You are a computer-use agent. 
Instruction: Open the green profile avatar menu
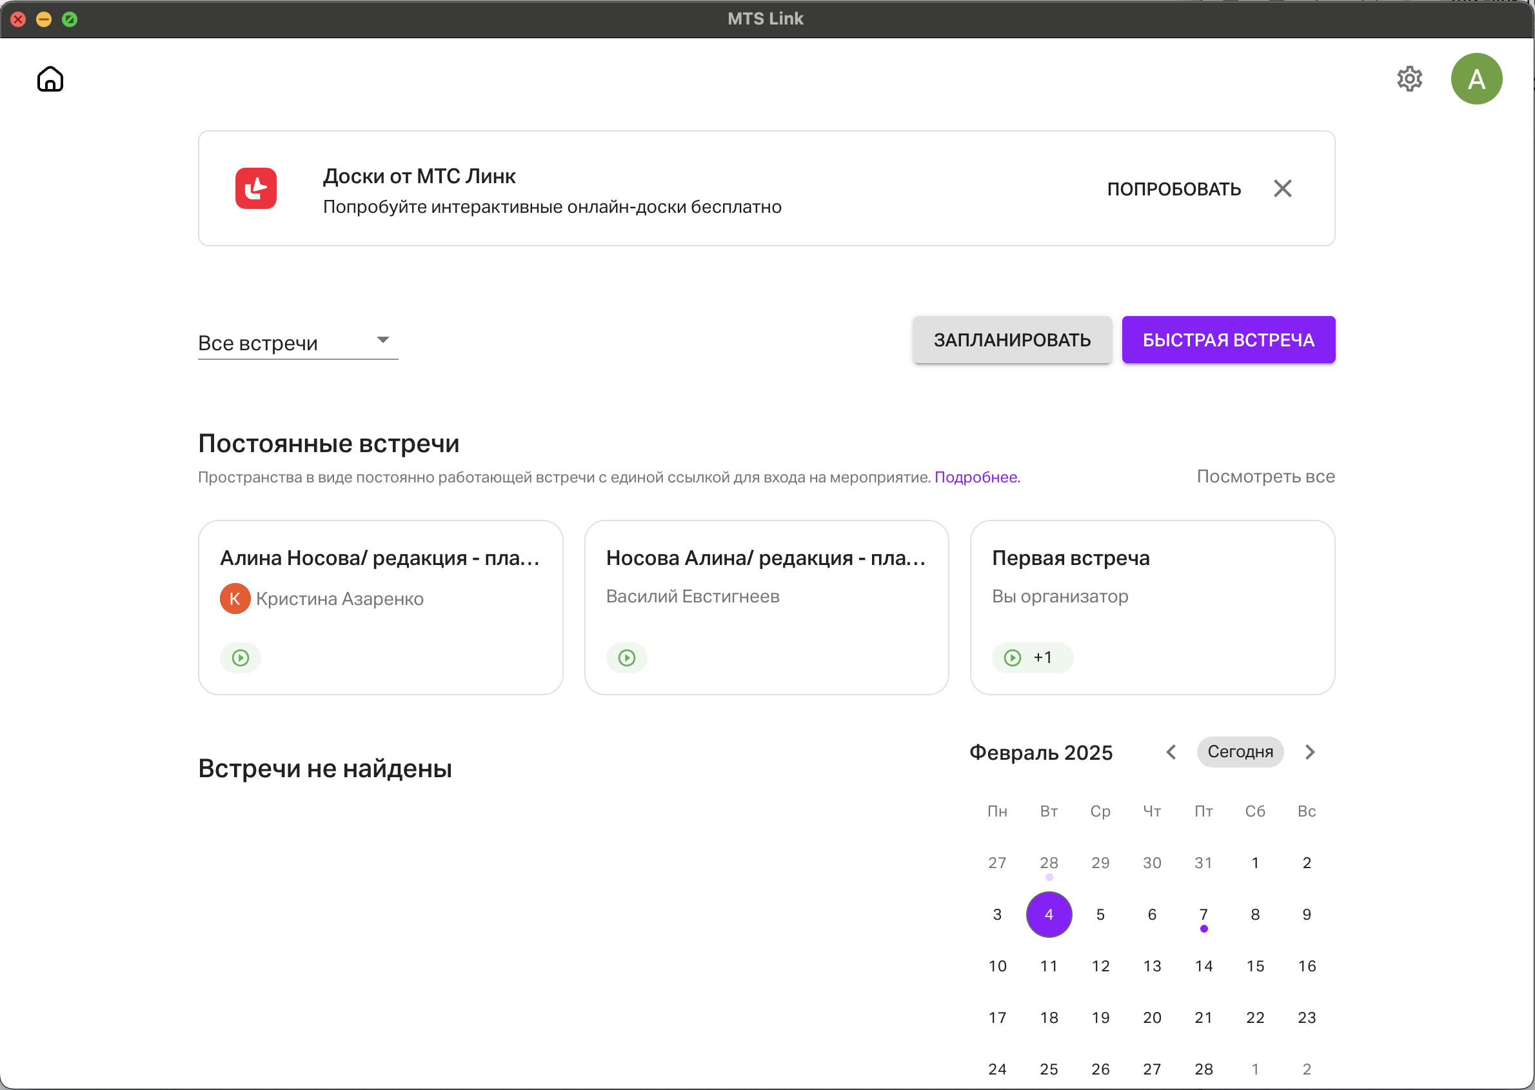coord(1476,79)
